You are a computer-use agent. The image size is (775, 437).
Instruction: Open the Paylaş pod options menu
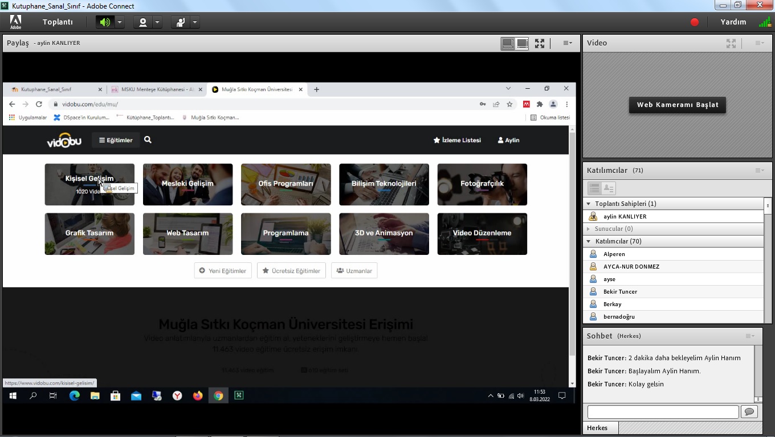pos(568,43)
